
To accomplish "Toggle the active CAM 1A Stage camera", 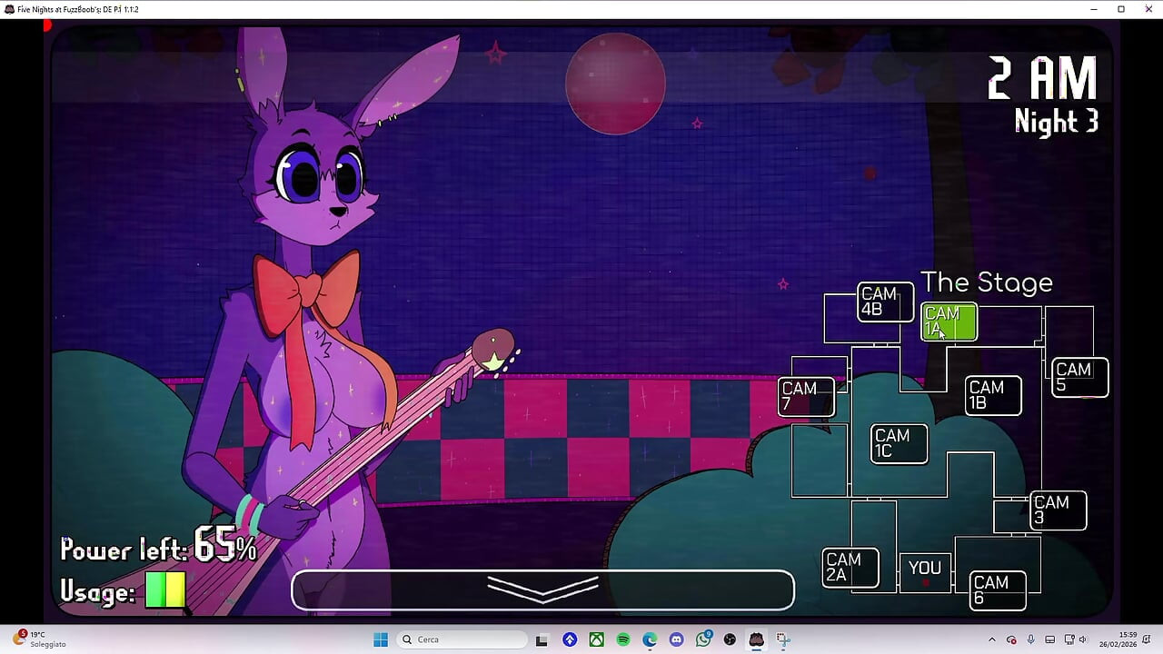I will click(x=949, y=321).
